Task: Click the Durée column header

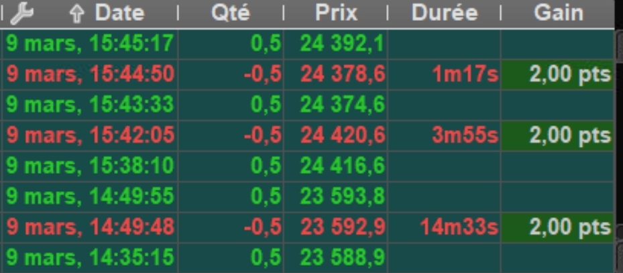Action: click(445, 12)
